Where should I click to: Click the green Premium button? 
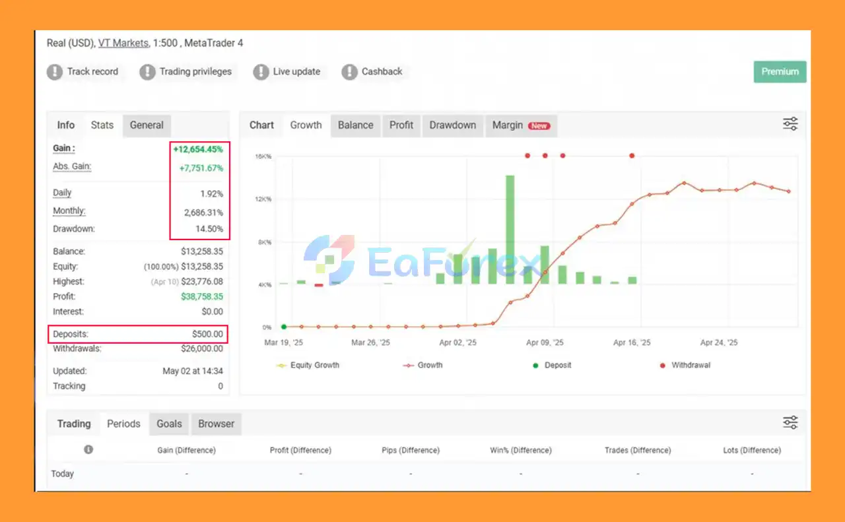pos(780,72)
